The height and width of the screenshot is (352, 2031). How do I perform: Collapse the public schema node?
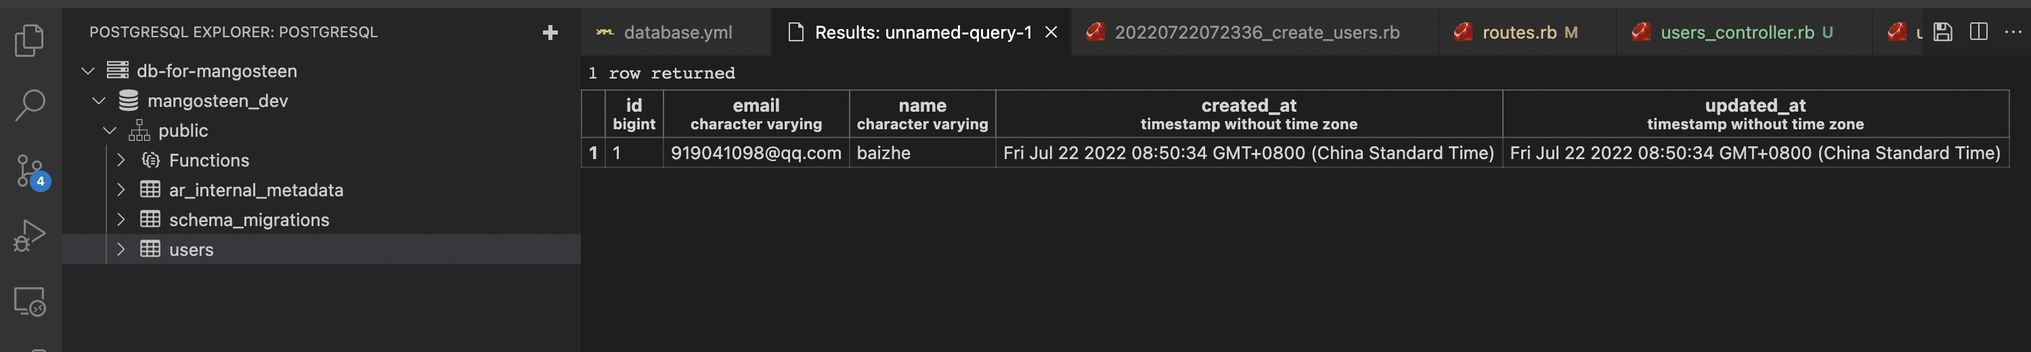(110, 131)
